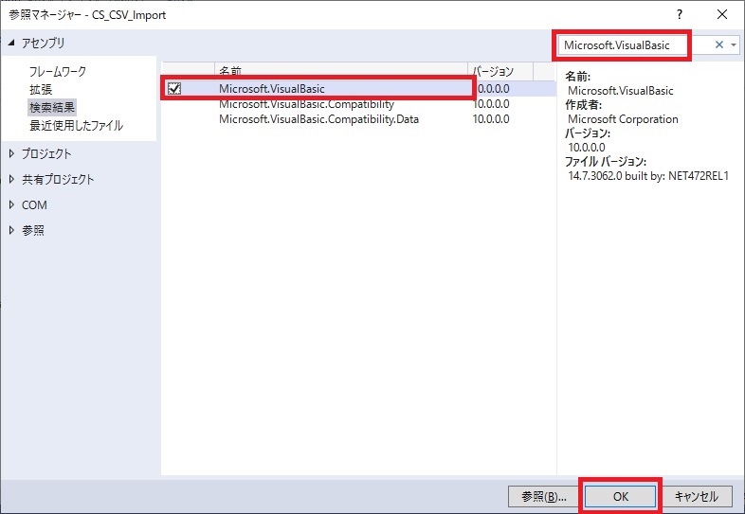Select 検索結果 under アセンブリ

[52, 107]
